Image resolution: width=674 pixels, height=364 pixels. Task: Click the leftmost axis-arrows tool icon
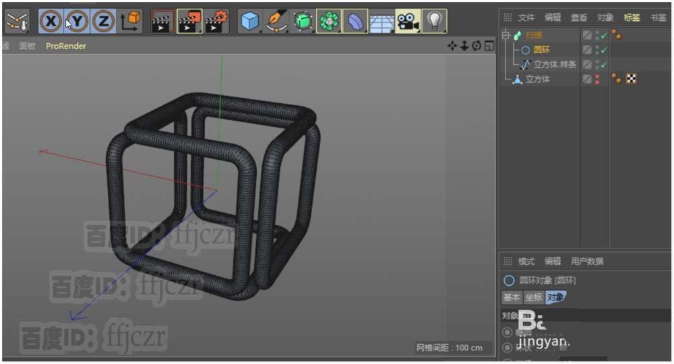18,21
